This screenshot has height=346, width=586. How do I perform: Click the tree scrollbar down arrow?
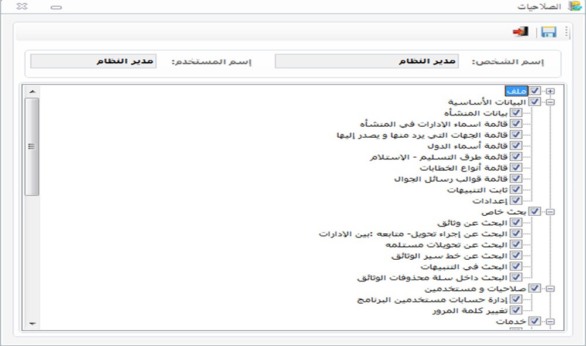click(x=32, y=323)
